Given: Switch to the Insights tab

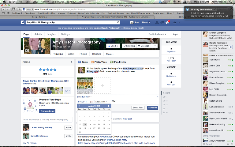Looking at the screenshot, I should pyautogui.click(x=51, y=34).
